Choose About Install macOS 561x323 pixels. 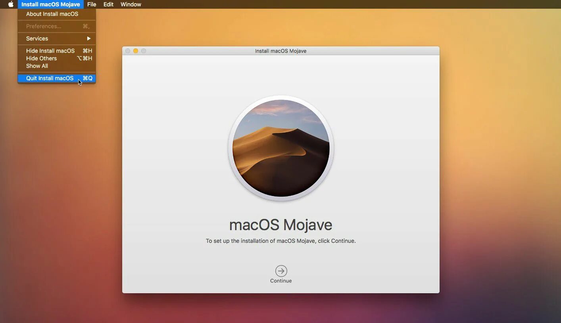[57, 14]
